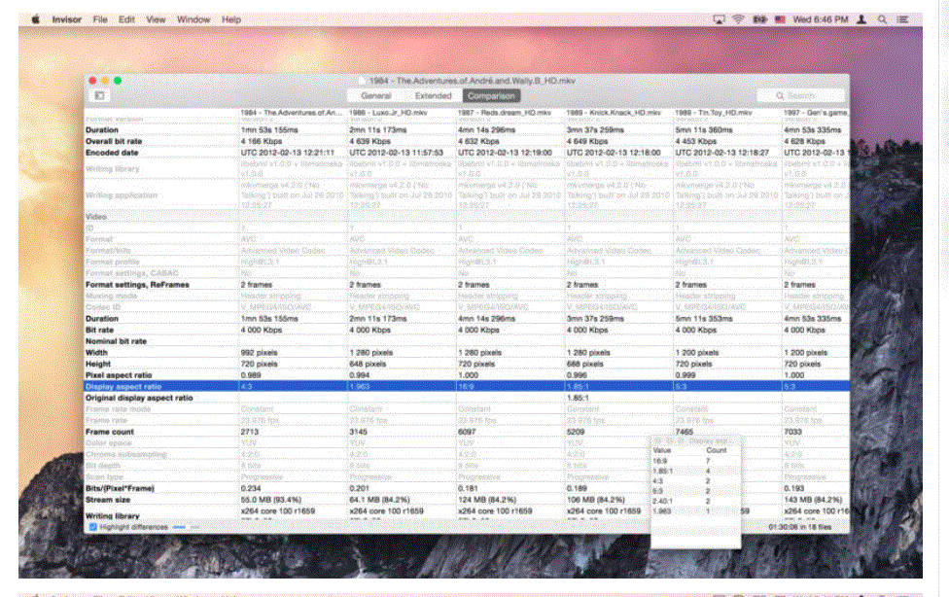Uncheck Highlight differences checkbox
949x597 pixels.
(x=92, y=527)
